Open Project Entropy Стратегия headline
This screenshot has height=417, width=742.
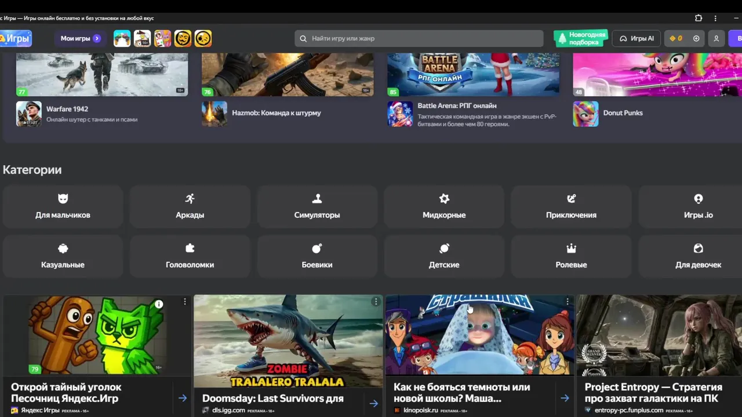pos(653,393)
